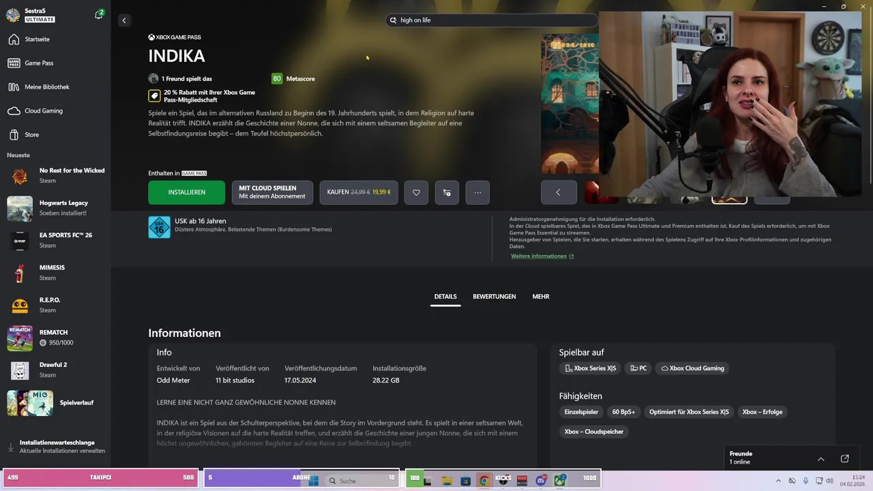Go back with the arrow button

pyautogui.click(x=123, y=20)
